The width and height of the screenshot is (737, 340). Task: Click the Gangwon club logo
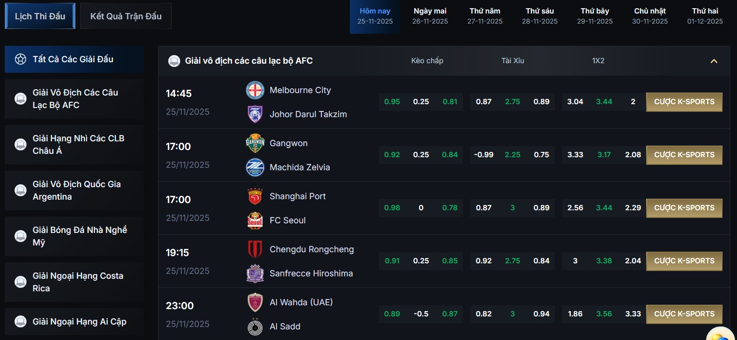point(255,143)
